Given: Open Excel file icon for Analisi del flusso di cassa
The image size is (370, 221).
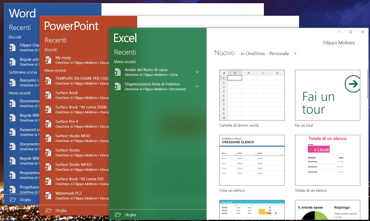Looking at the screenshot, I should [117, 72].
